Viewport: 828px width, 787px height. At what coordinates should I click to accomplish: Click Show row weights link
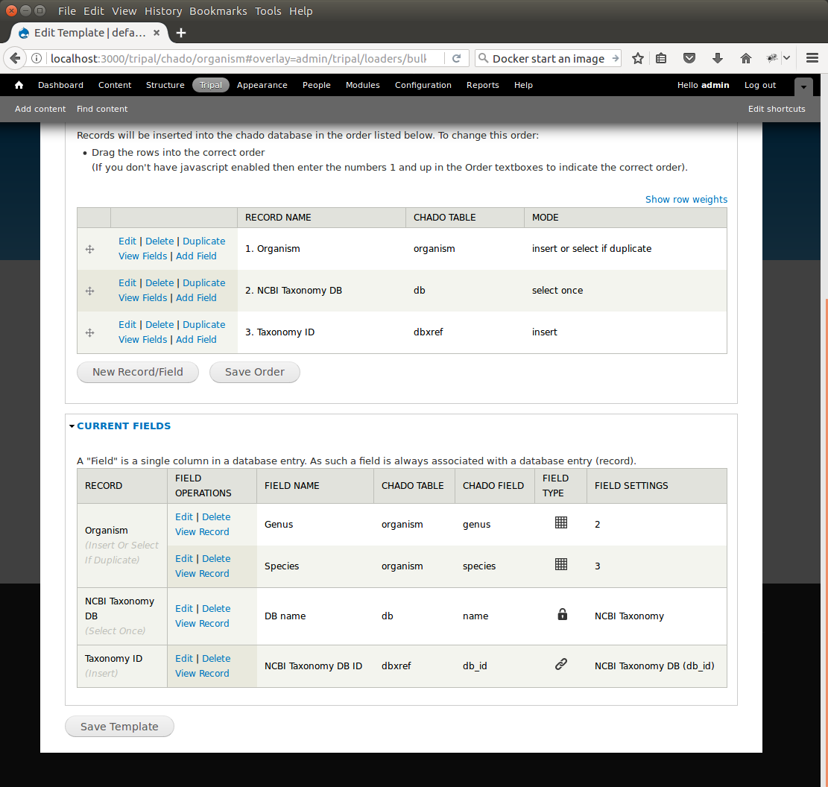[686, 199]
